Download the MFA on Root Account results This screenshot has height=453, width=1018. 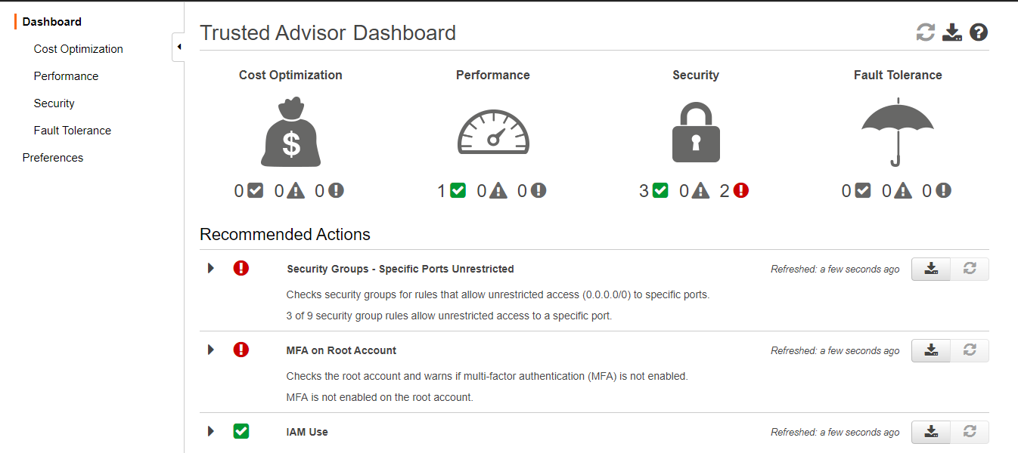(932, 350)
